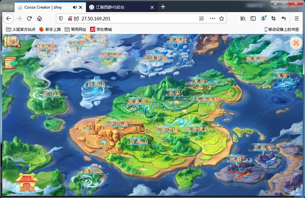Click the insecure connection lock icon
305x198 pixels.
tap(70, 18)
